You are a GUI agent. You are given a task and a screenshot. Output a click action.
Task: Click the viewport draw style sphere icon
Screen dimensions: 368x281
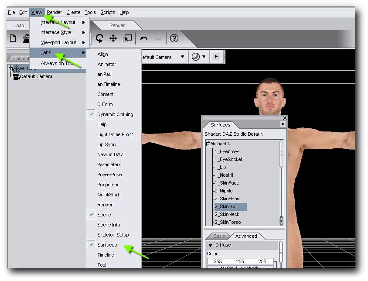(195, 57)
